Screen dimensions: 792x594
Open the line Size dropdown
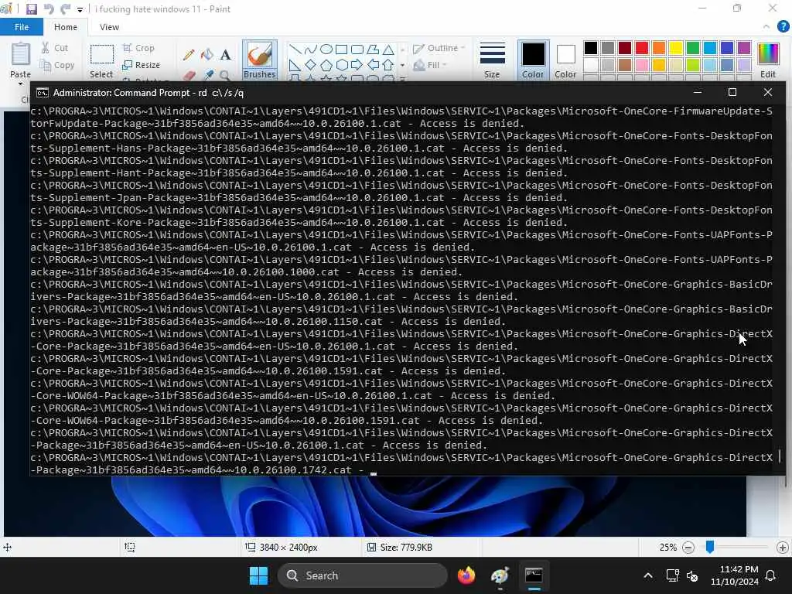tap(493, 60)
